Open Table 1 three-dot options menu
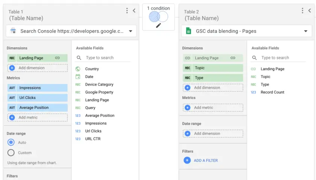The width and height of the screenshot is (316, 180). tap(127, 10)
